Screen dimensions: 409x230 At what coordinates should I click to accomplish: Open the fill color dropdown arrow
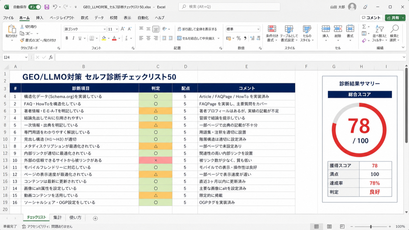point(109,38)
